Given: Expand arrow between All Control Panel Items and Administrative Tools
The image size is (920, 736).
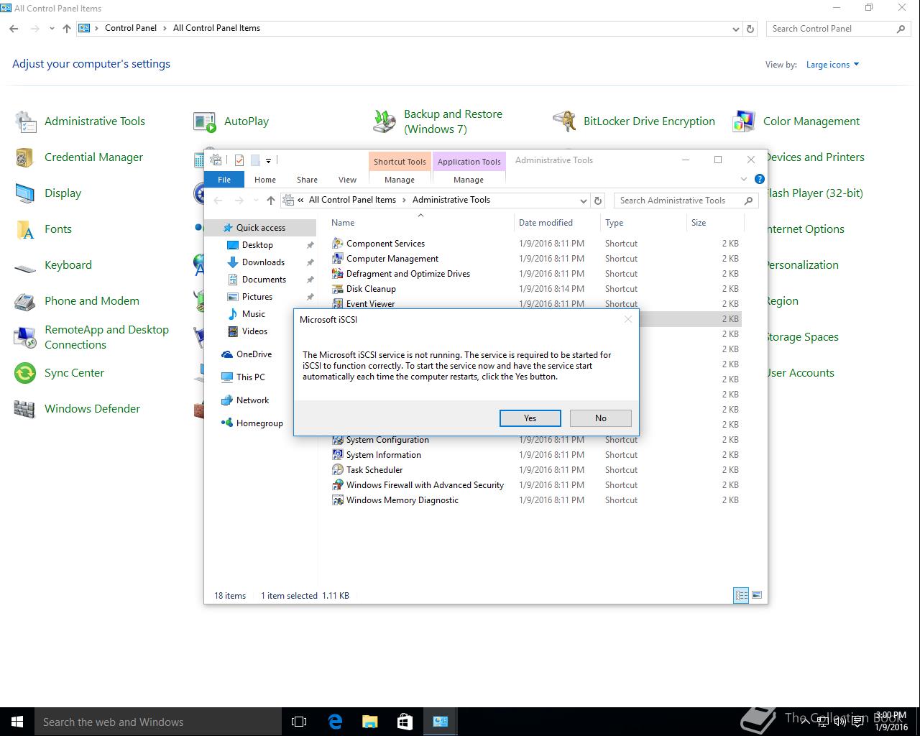Looking at the screenshot, I should click(404, 200).
